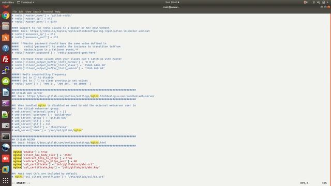Open the Search menu
This screenshot has height=186, width=331.
coord(37,11)
